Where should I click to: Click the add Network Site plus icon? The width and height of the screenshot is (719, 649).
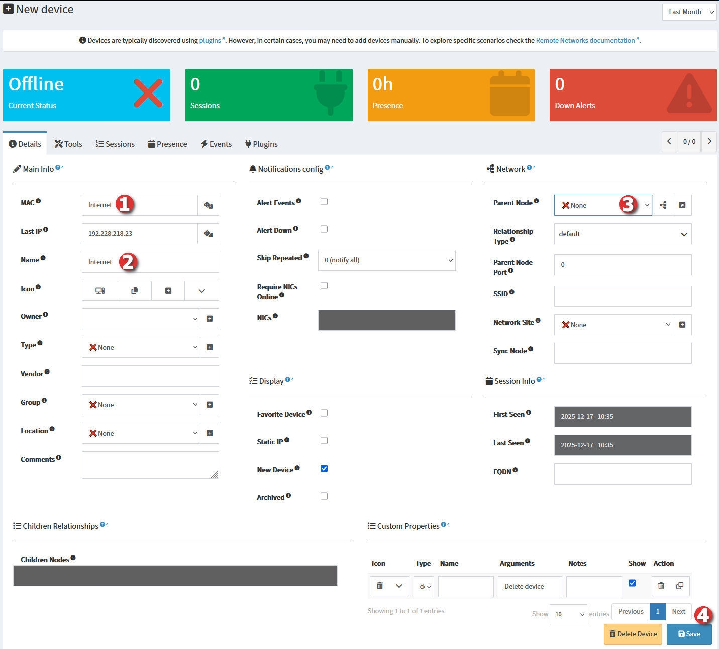point(682,325)
